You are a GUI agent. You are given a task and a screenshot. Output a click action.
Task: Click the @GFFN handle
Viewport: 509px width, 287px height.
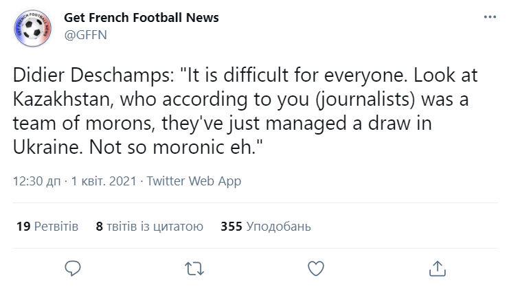[x=85, y=35]
